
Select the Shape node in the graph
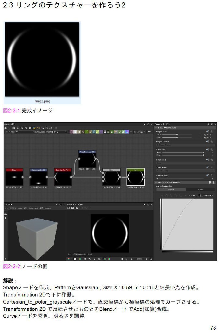14,177
